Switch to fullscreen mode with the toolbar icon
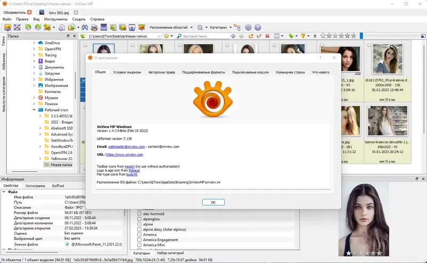The width and height of the screenshot is (427, 263). pyautogui.click(x=17, y=27)
